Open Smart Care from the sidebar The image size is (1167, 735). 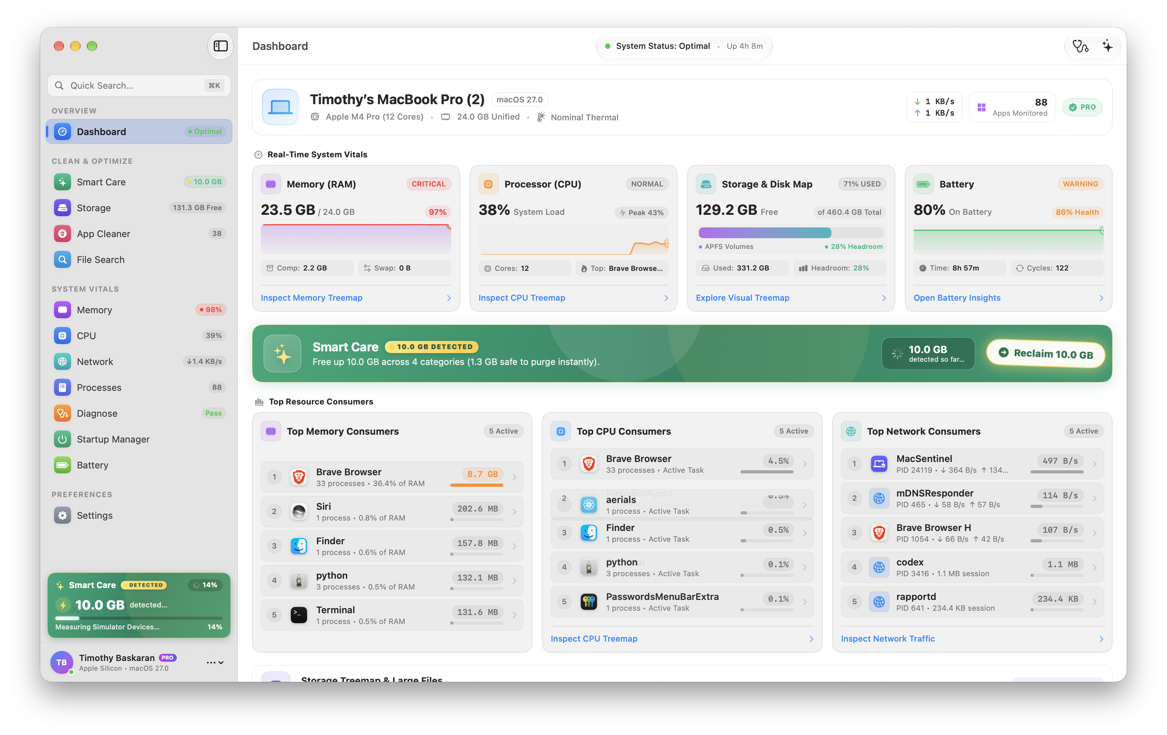(139, 182)
